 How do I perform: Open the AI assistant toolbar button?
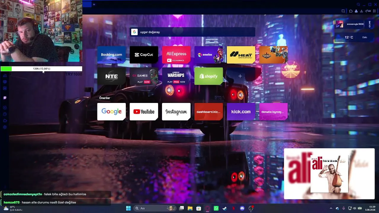[368, 11]
